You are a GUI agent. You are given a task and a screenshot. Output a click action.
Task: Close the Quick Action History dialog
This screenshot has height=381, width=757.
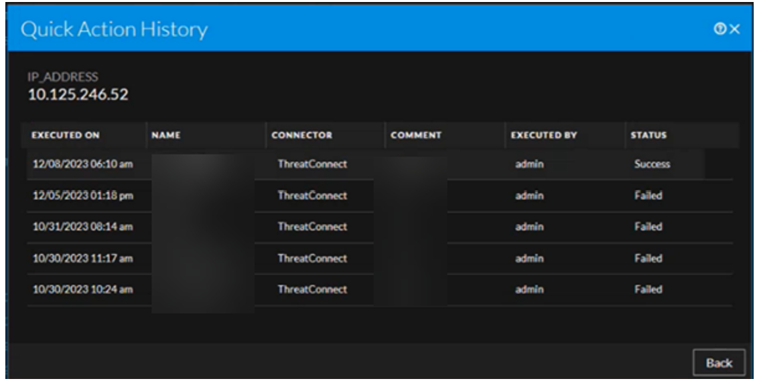[735, 29]
